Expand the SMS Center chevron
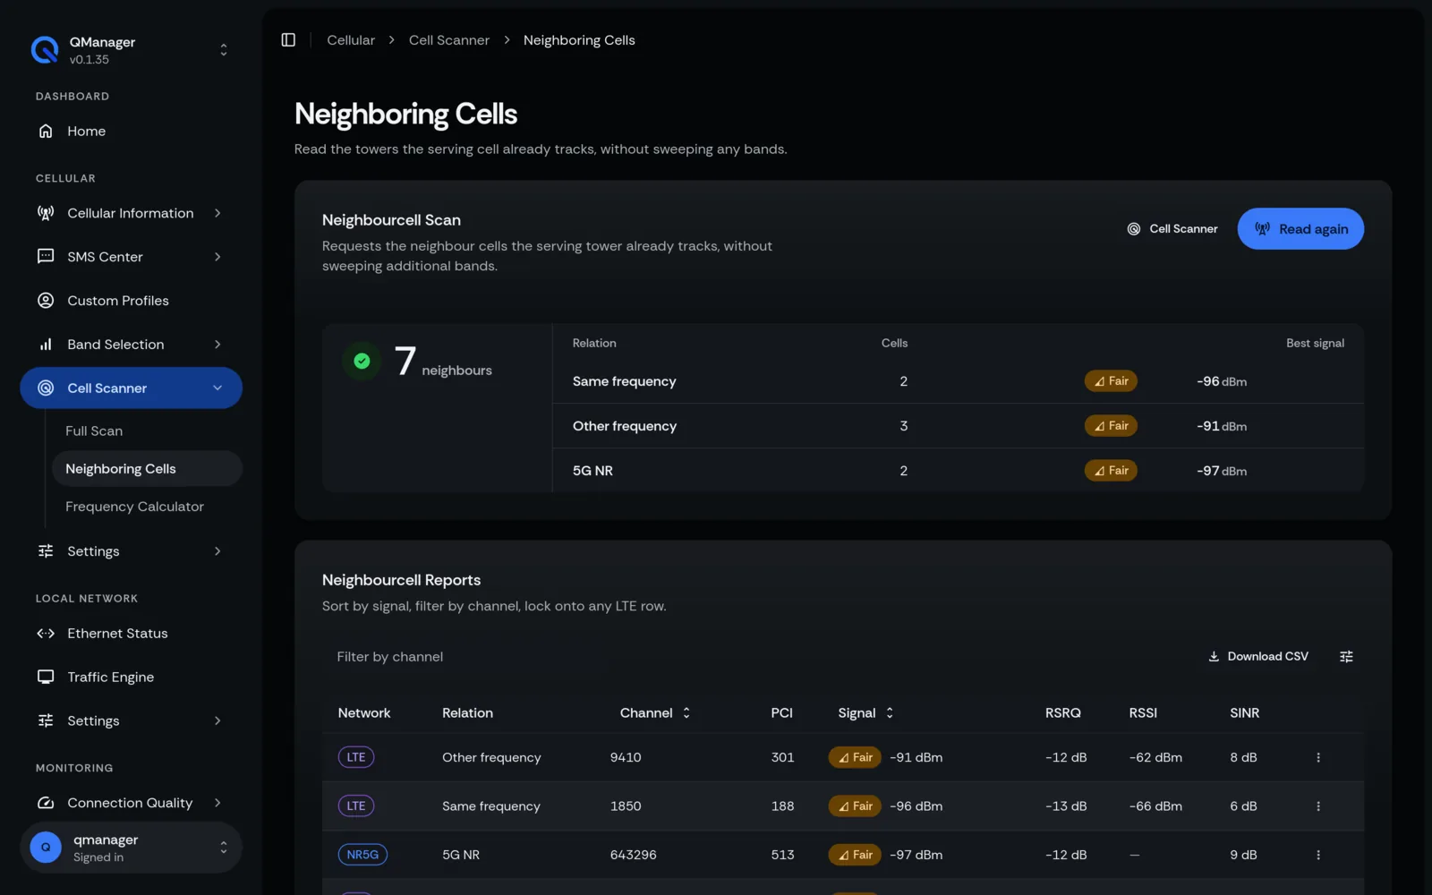 (217, 257)
